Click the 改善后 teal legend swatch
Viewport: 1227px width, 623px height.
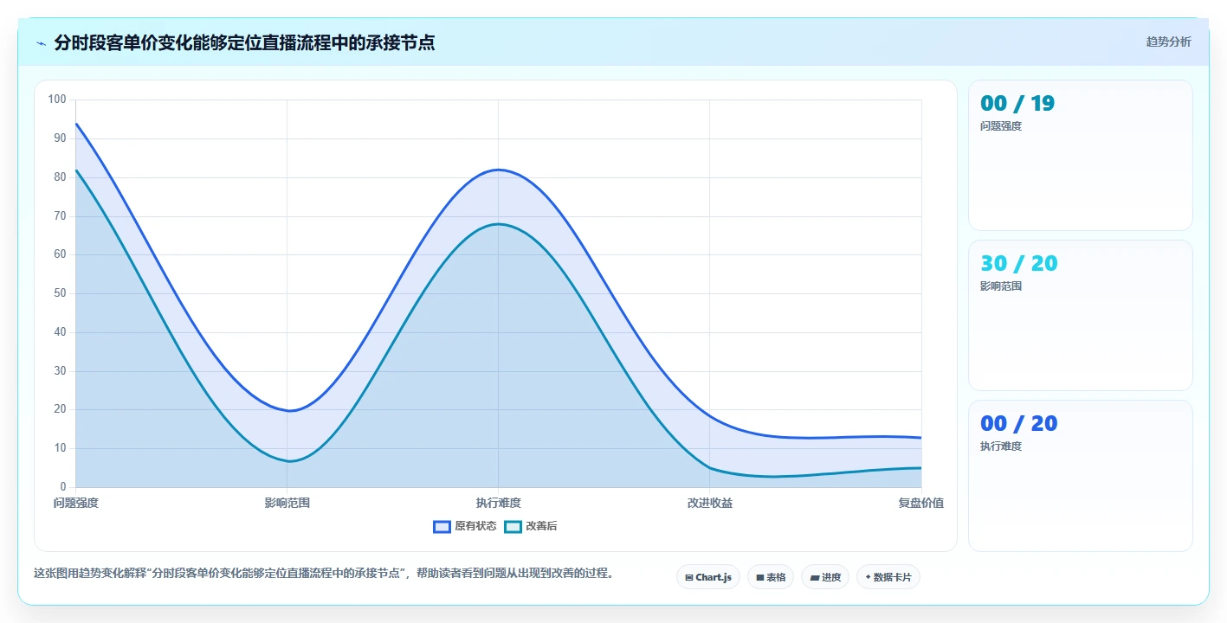pos(513,526)
